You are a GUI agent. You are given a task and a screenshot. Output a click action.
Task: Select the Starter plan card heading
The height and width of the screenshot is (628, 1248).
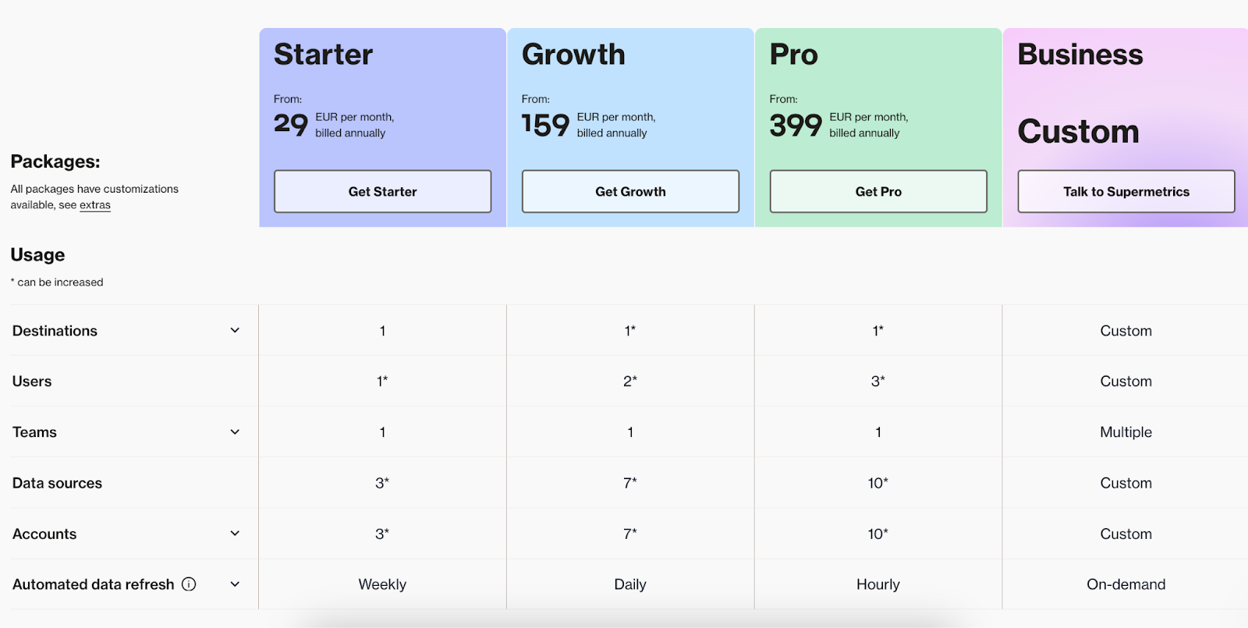click(x=323, y=55)
